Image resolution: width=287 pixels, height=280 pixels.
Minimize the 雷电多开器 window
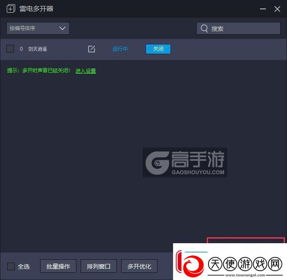[x=263, y=9]
